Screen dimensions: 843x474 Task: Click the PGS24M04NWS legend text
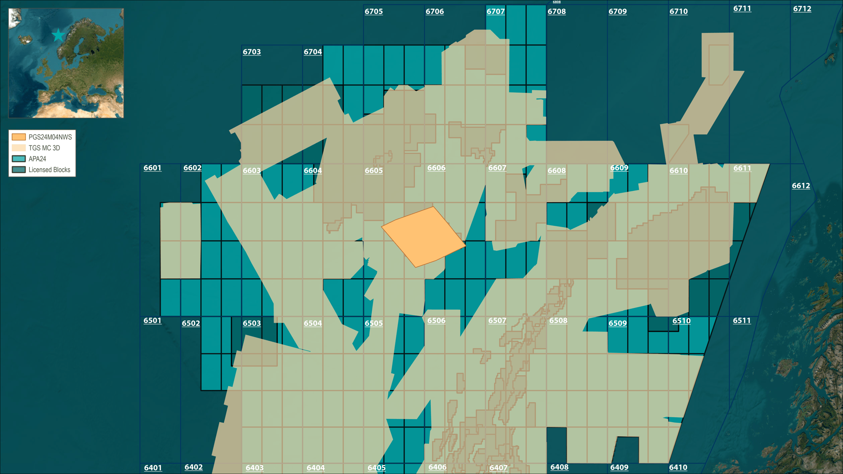coord(50,137)
